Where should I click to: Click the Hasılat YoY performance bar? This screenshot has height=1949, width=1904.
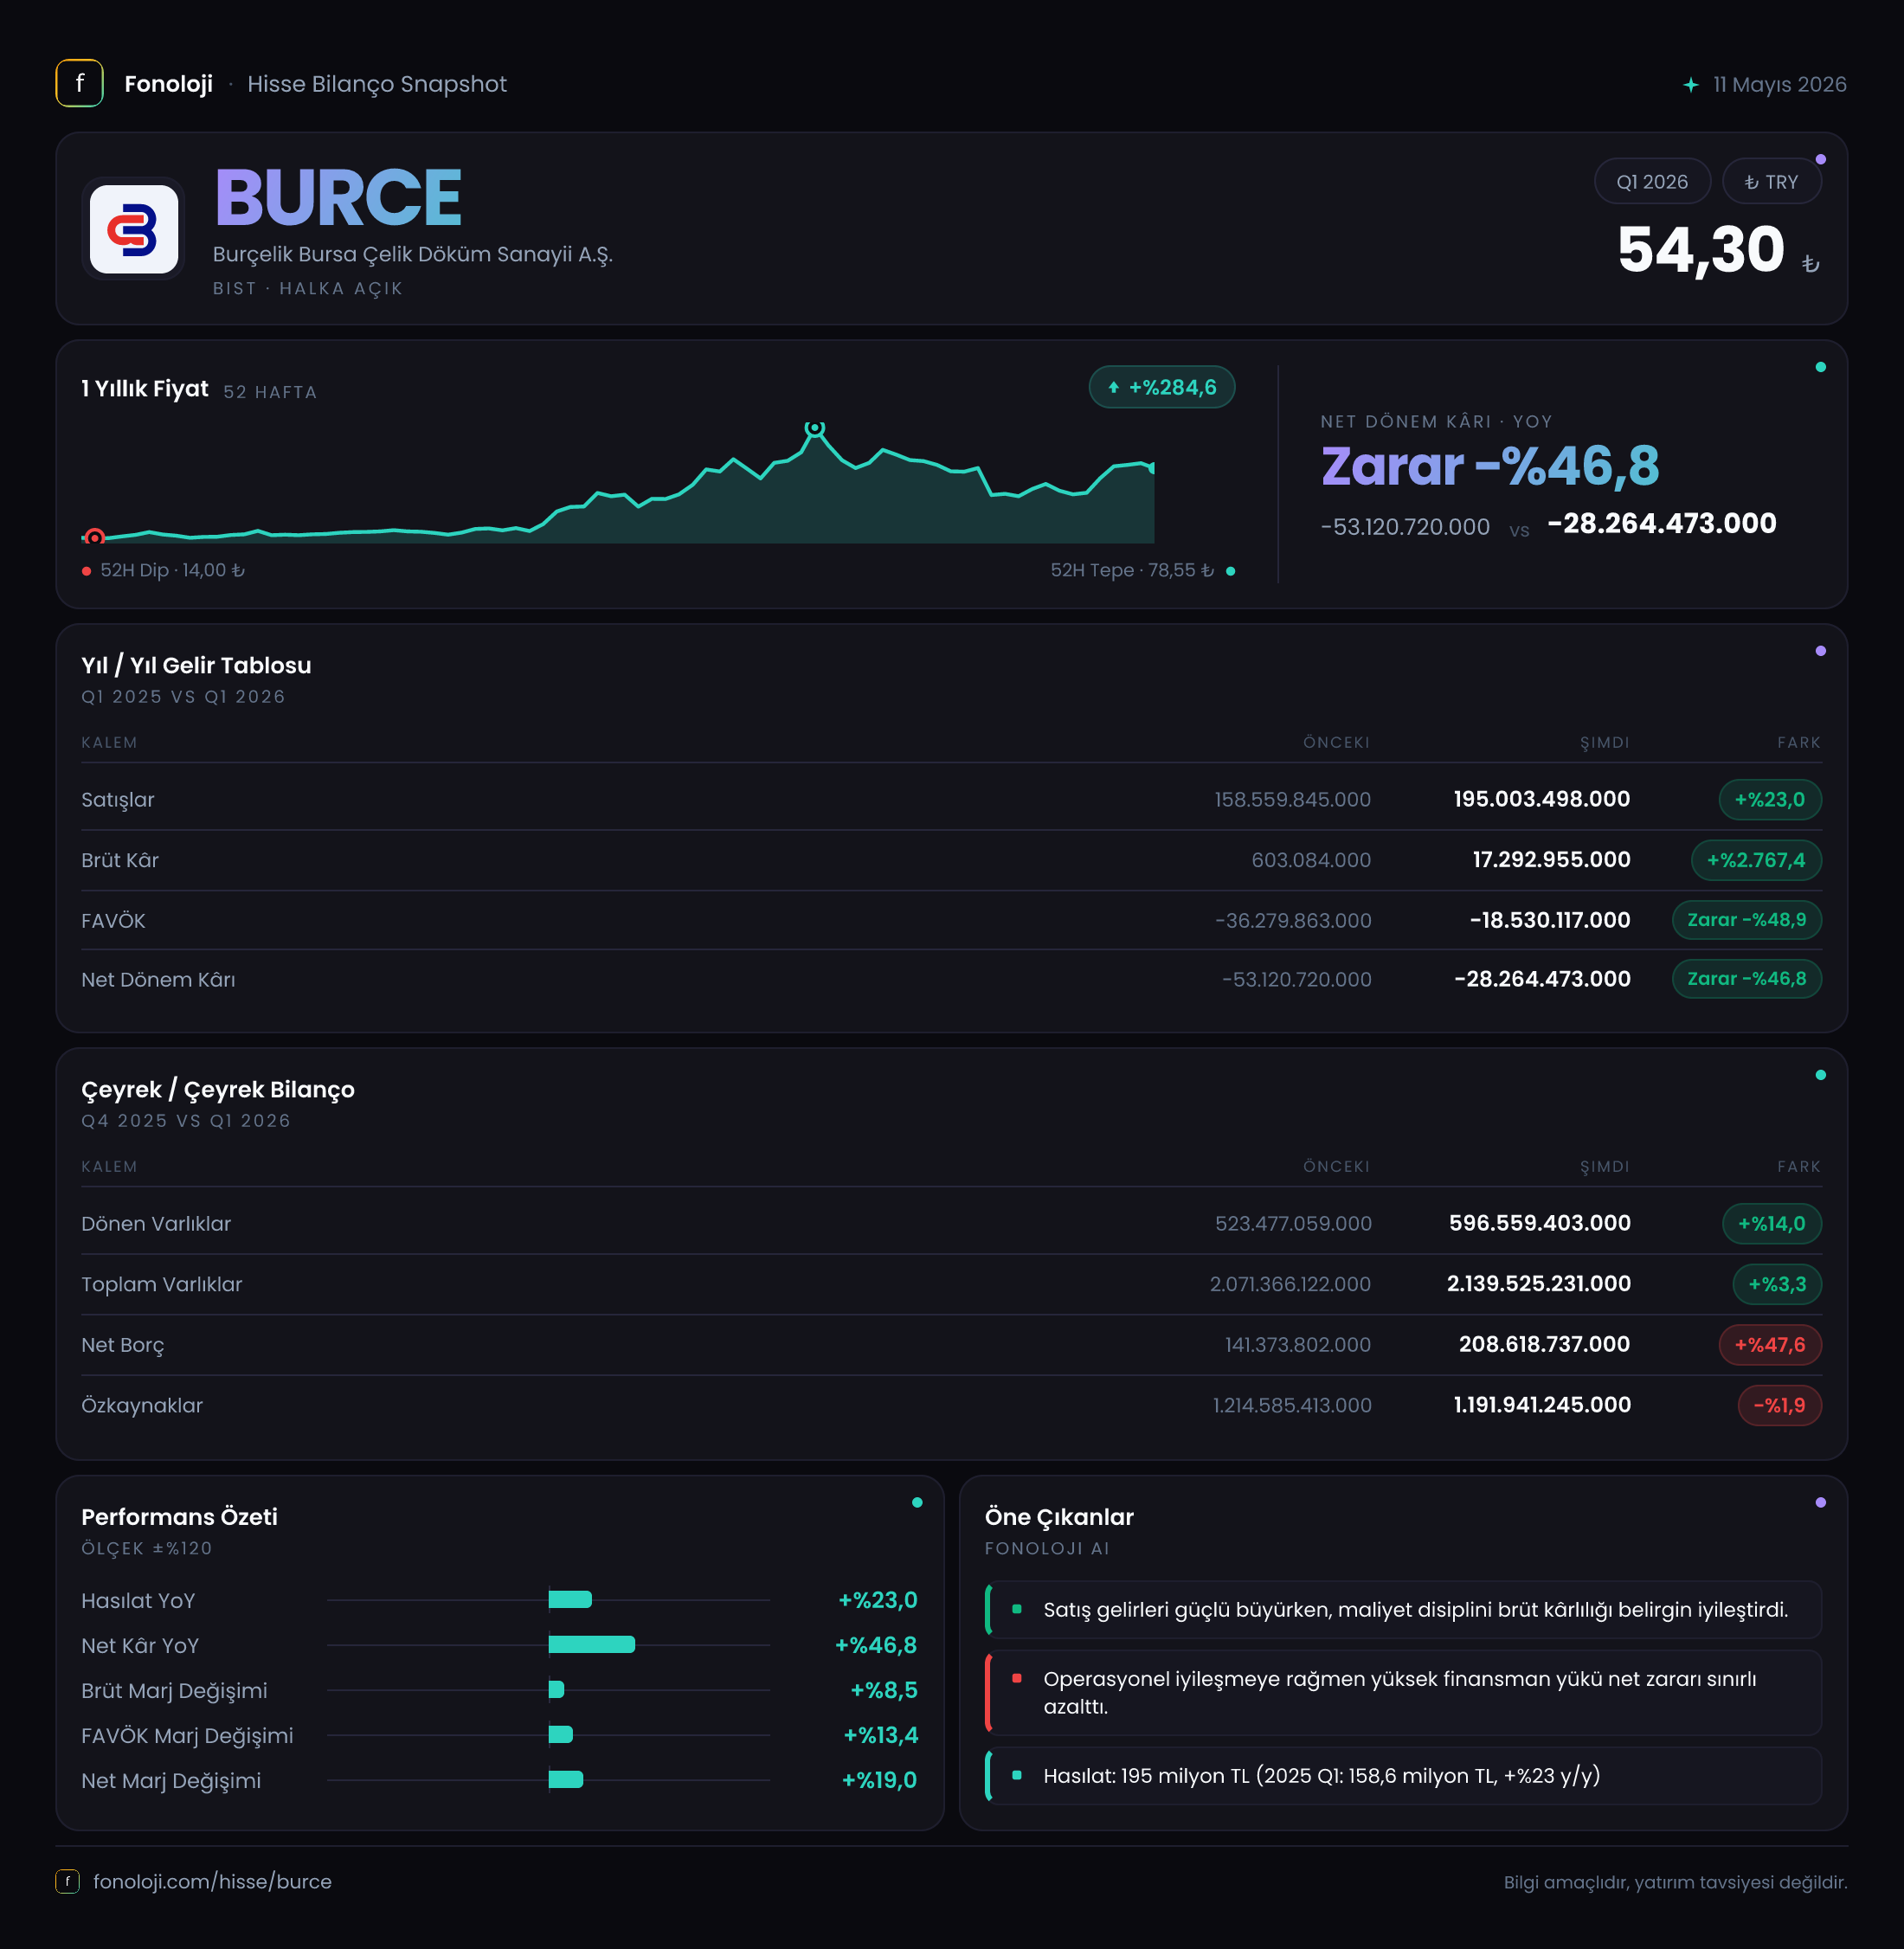pos(570,1600)
